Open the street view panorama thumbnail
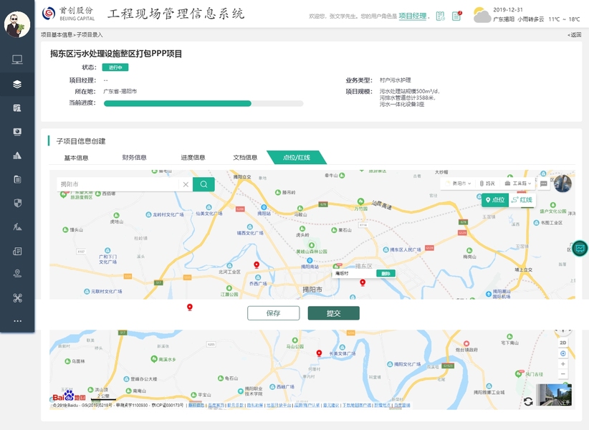Viewport: 589px width, 430px height. click(x=554, y=395)
